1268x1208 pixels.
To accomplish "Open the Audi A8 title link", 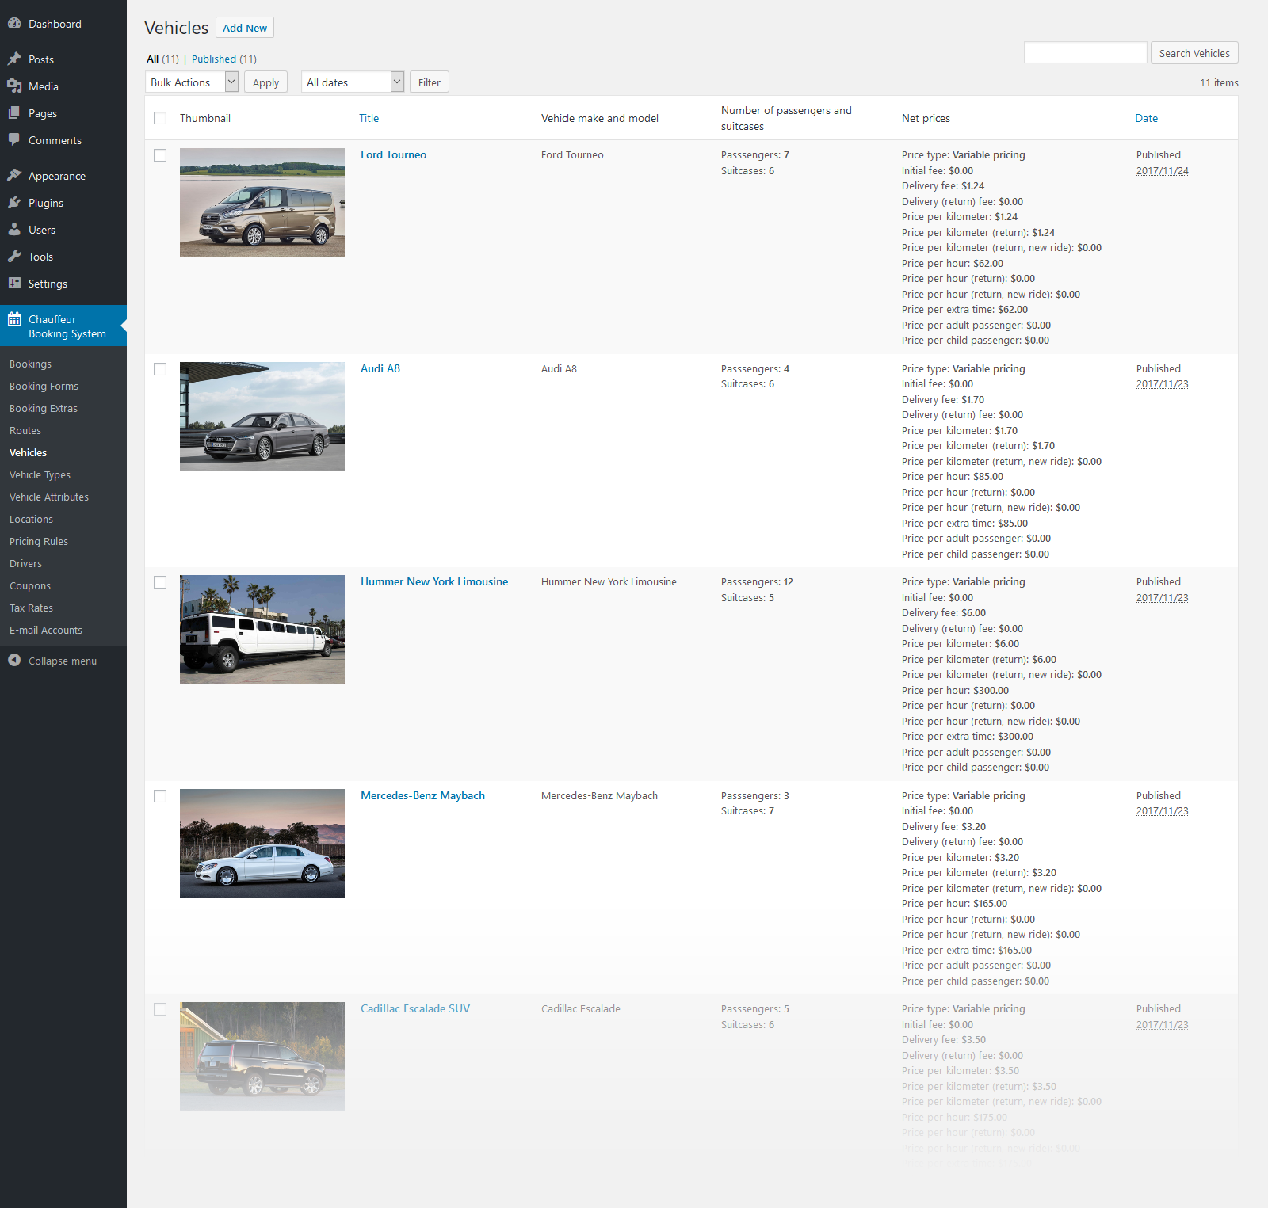I will tap(380, 369).
